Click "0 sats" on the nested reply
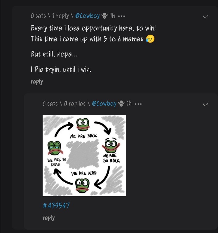 [50, 104]
